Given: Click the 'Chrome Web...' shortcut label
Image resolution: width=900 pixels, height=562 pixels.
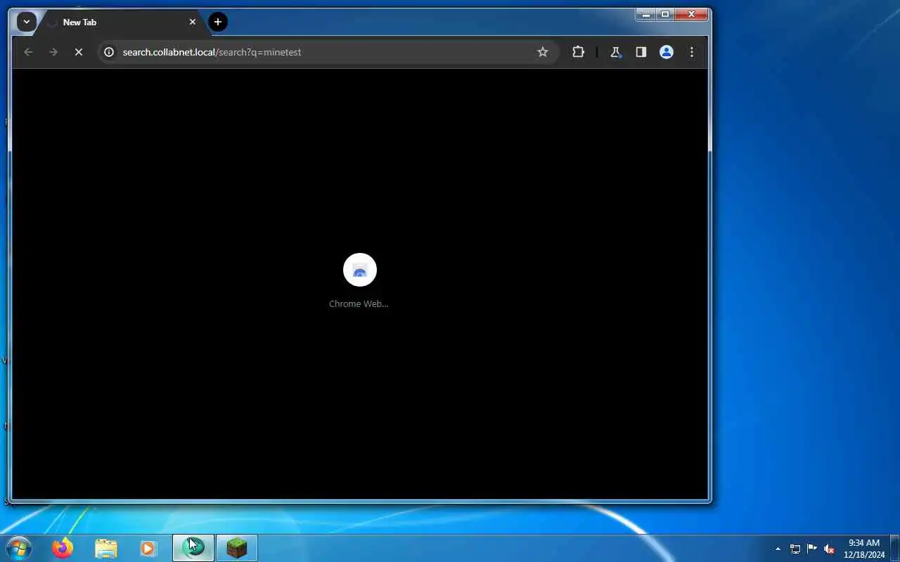Looking at the screenshot, I should tap(359, 304).
